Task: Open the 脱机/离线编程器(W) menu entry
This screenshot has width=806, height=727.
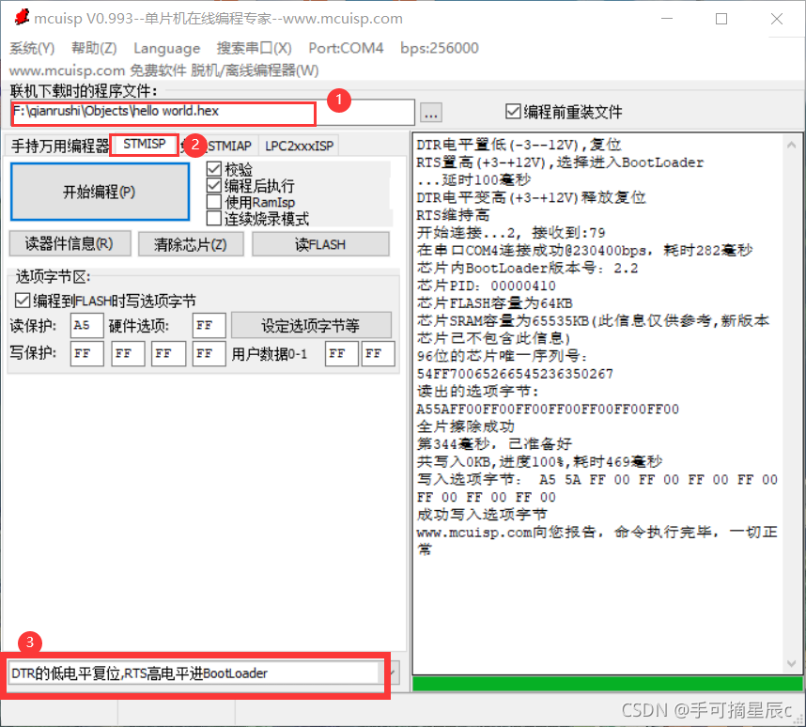Action: pyautogui.click(x=255, y=70)
